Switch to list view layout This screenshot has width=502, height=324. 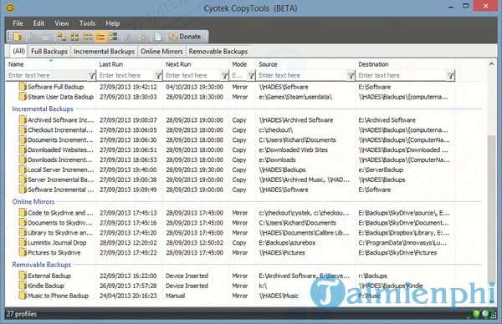click(x=87, y=37)
